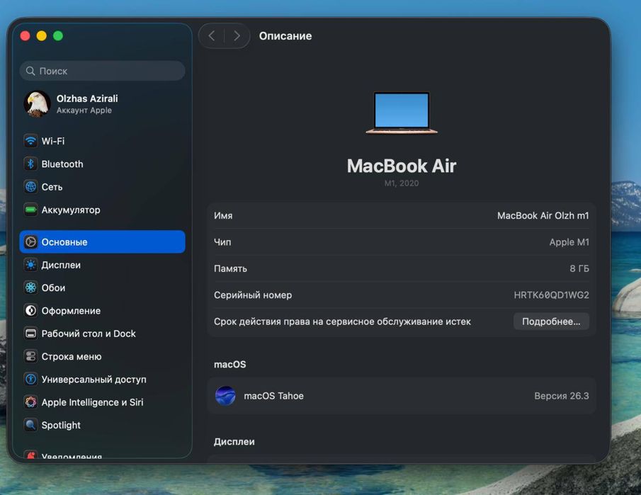Click the Универсальный доступ accessibility icon

[x=30, y=380]
